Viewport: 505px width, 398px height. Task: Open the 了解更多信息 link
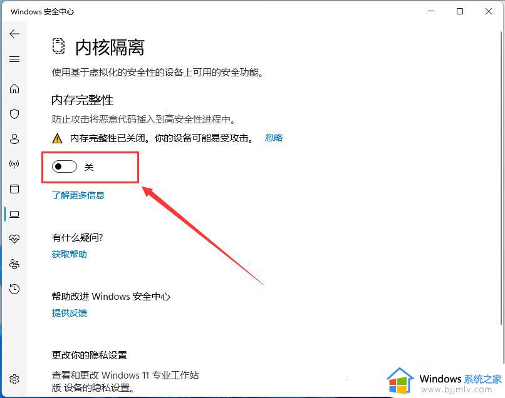pos(78,195)
